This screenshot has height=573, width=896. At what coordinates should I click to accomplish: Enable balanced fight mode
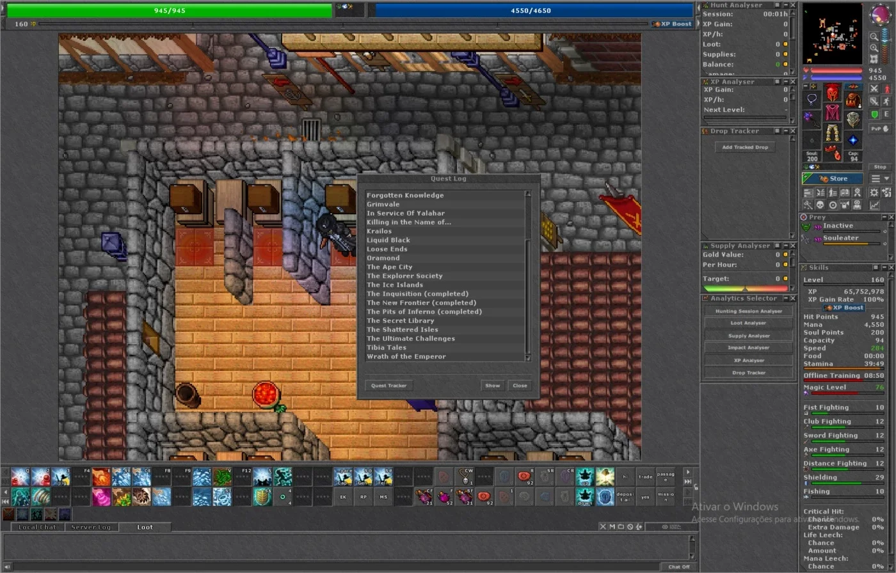pos(874,102)
